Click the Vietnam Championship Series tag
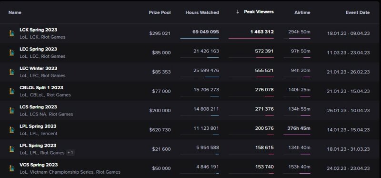This screenshot has width=381, height=178. [62, 172]
